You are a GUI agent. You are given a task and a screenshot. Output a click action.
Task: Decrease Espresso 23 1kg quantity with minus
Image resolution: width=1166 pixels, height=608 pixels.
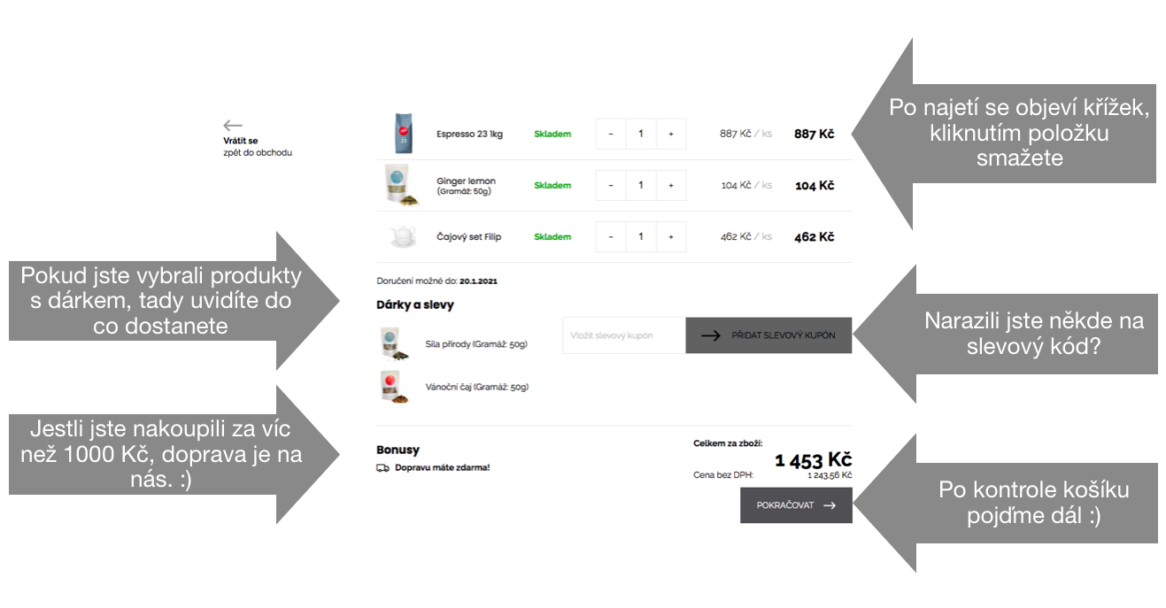click(611, 134)
